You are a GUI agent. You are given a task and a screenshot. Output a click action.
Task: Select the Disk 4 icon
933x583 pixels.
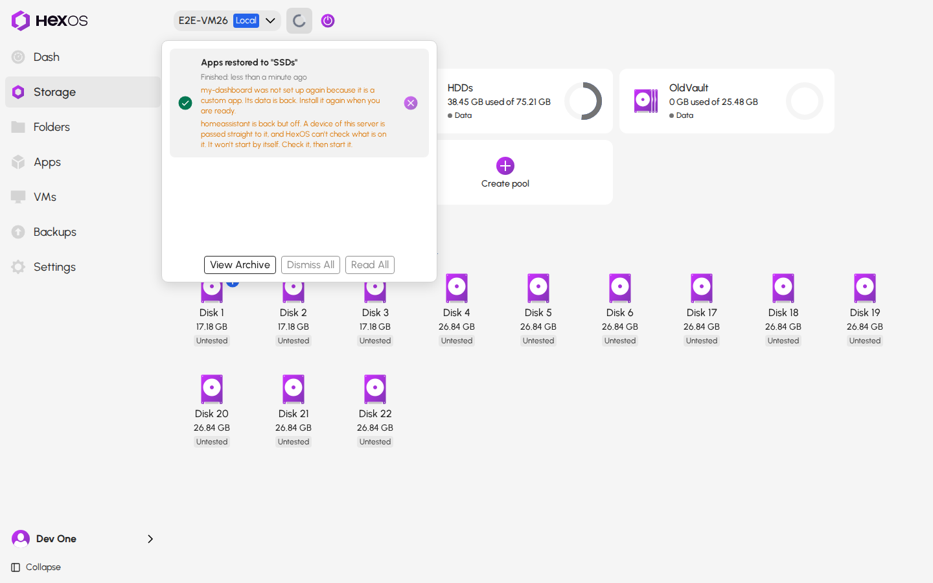(x=457, y=288)
